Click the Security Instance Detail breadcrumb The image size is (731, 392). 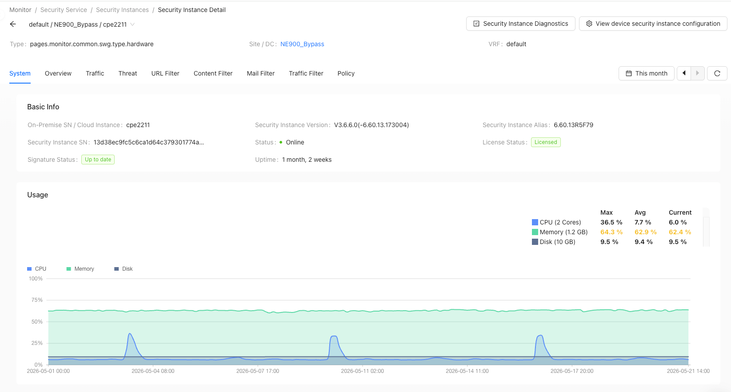[192, 10]
